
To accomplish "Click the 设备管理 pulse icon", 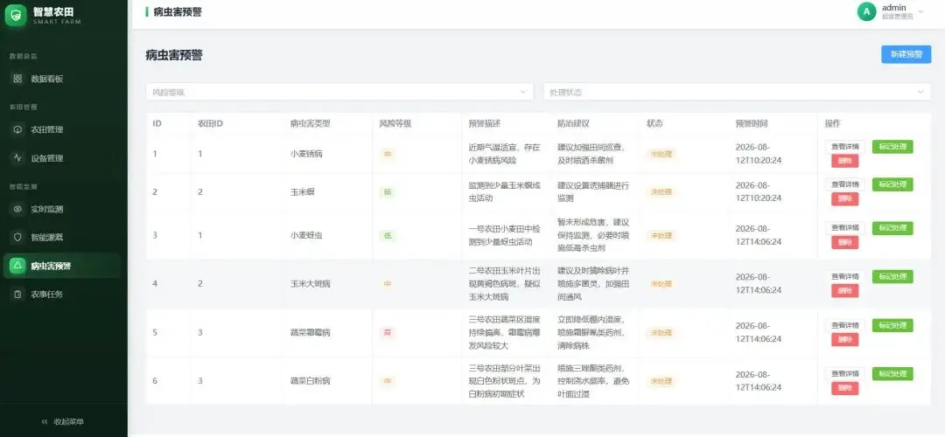I will coord(17,157).
